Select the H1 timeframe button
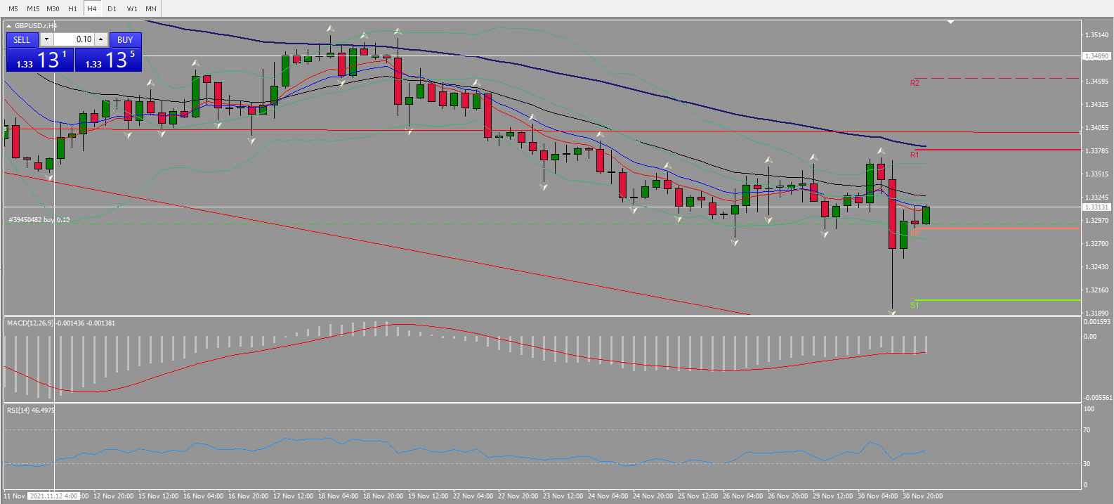This screenshot has height=504, width=1114. [73, 8]
